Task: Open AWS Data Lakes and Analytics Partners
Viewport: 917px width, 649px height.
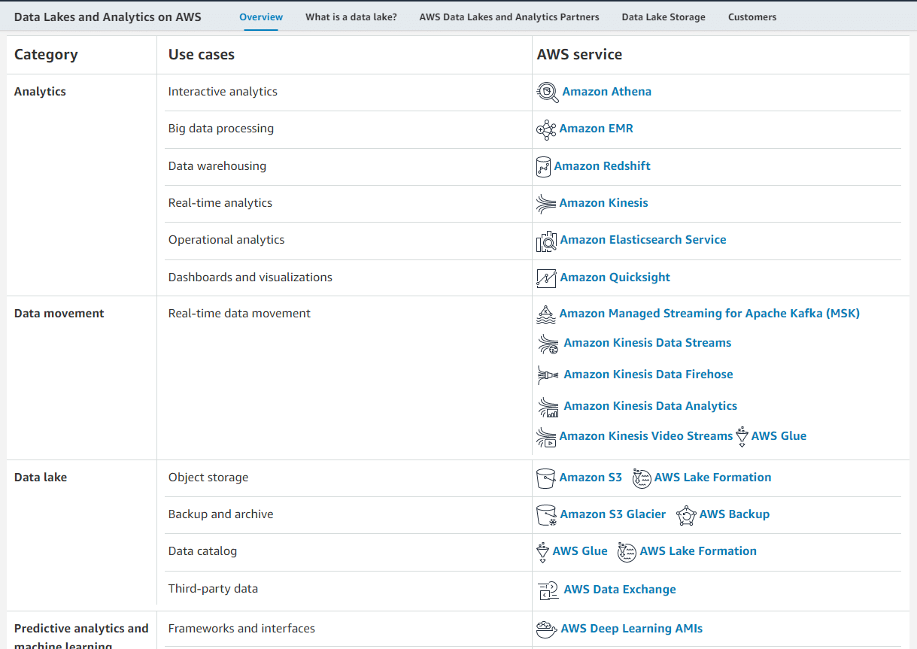Action: pos(509,16)
